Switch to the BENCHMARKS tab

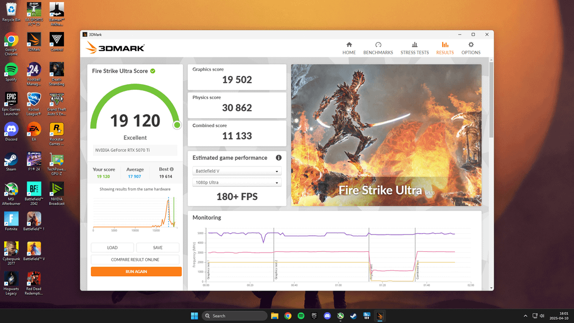[x=378, y=48]
